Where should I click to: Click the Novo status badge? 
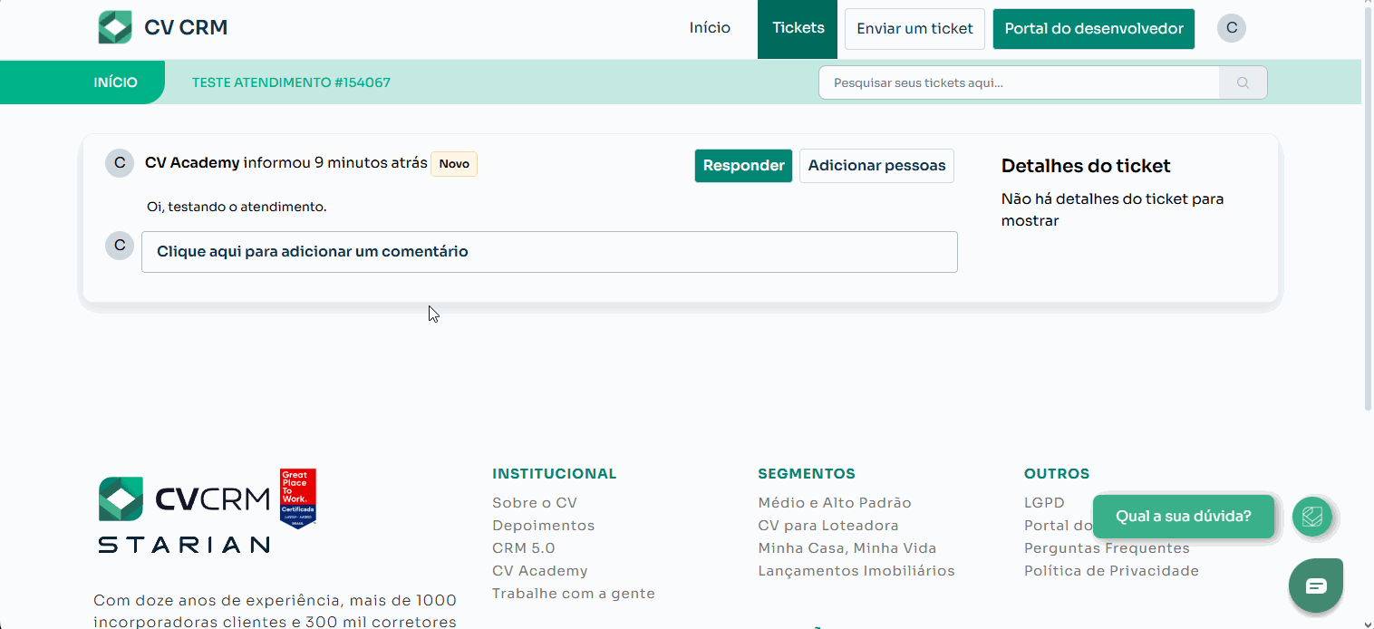click(454, 164)
